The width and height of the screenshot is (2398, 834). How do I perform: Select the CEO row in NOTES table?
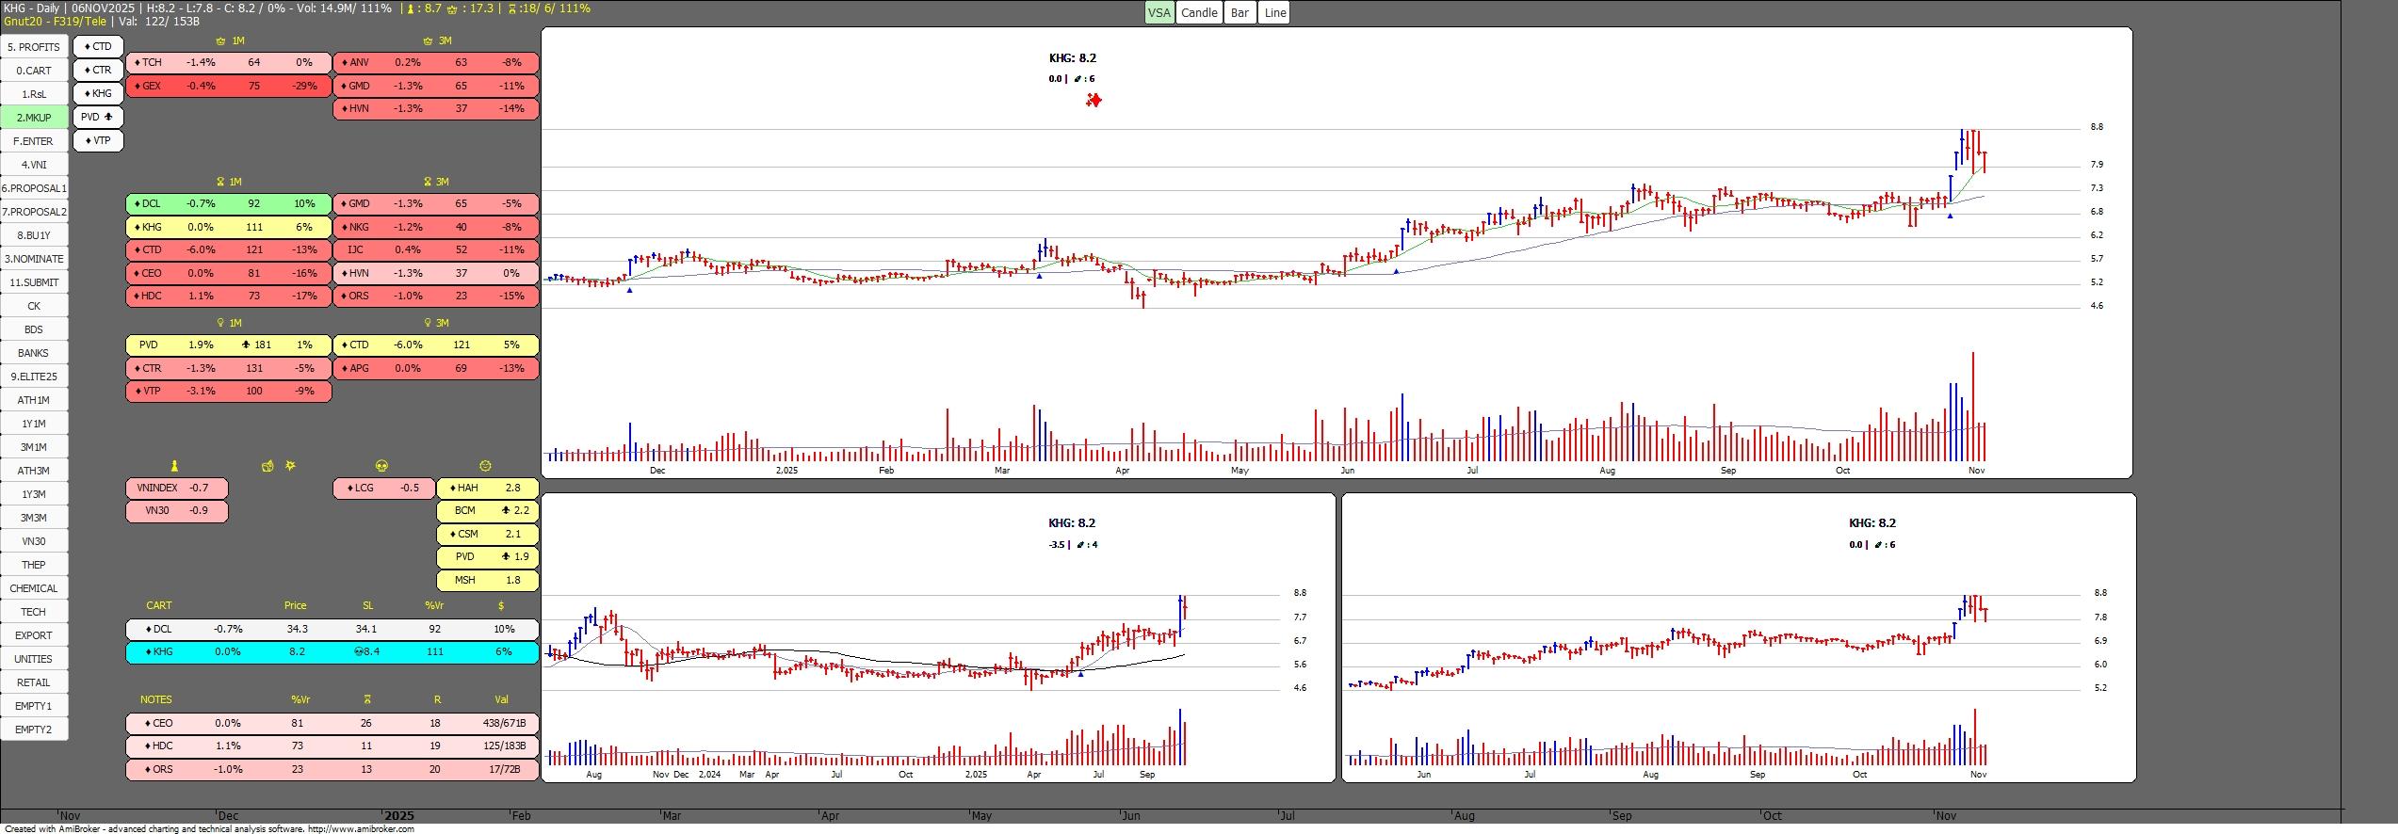[332, 723]
